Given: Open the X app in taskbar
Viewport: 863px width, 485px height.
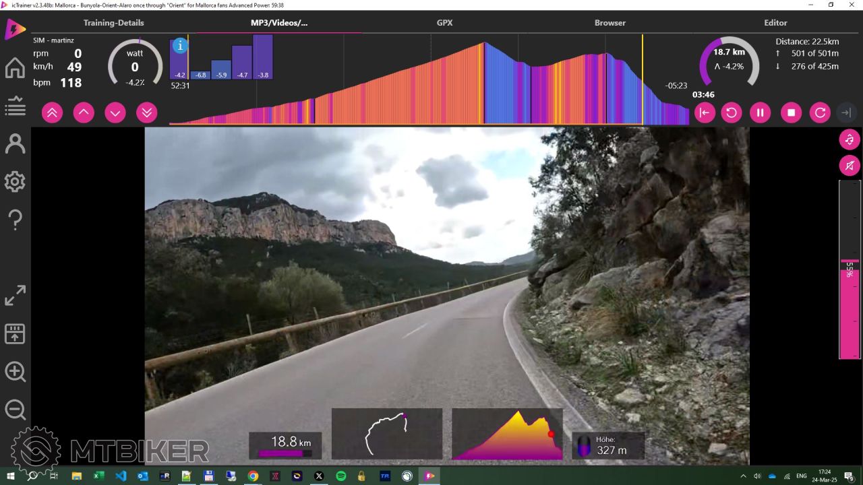Looking at the screenshot, I should tap(319, 476).
